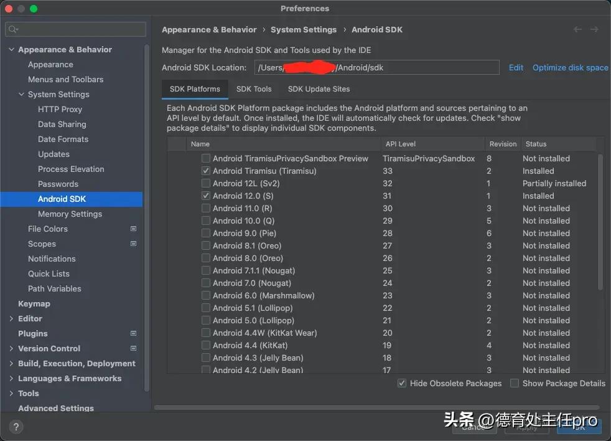The width and height of the screenshot is (611, 441).
Task: Open the File Colors panel icon
Action: (133, 229)
